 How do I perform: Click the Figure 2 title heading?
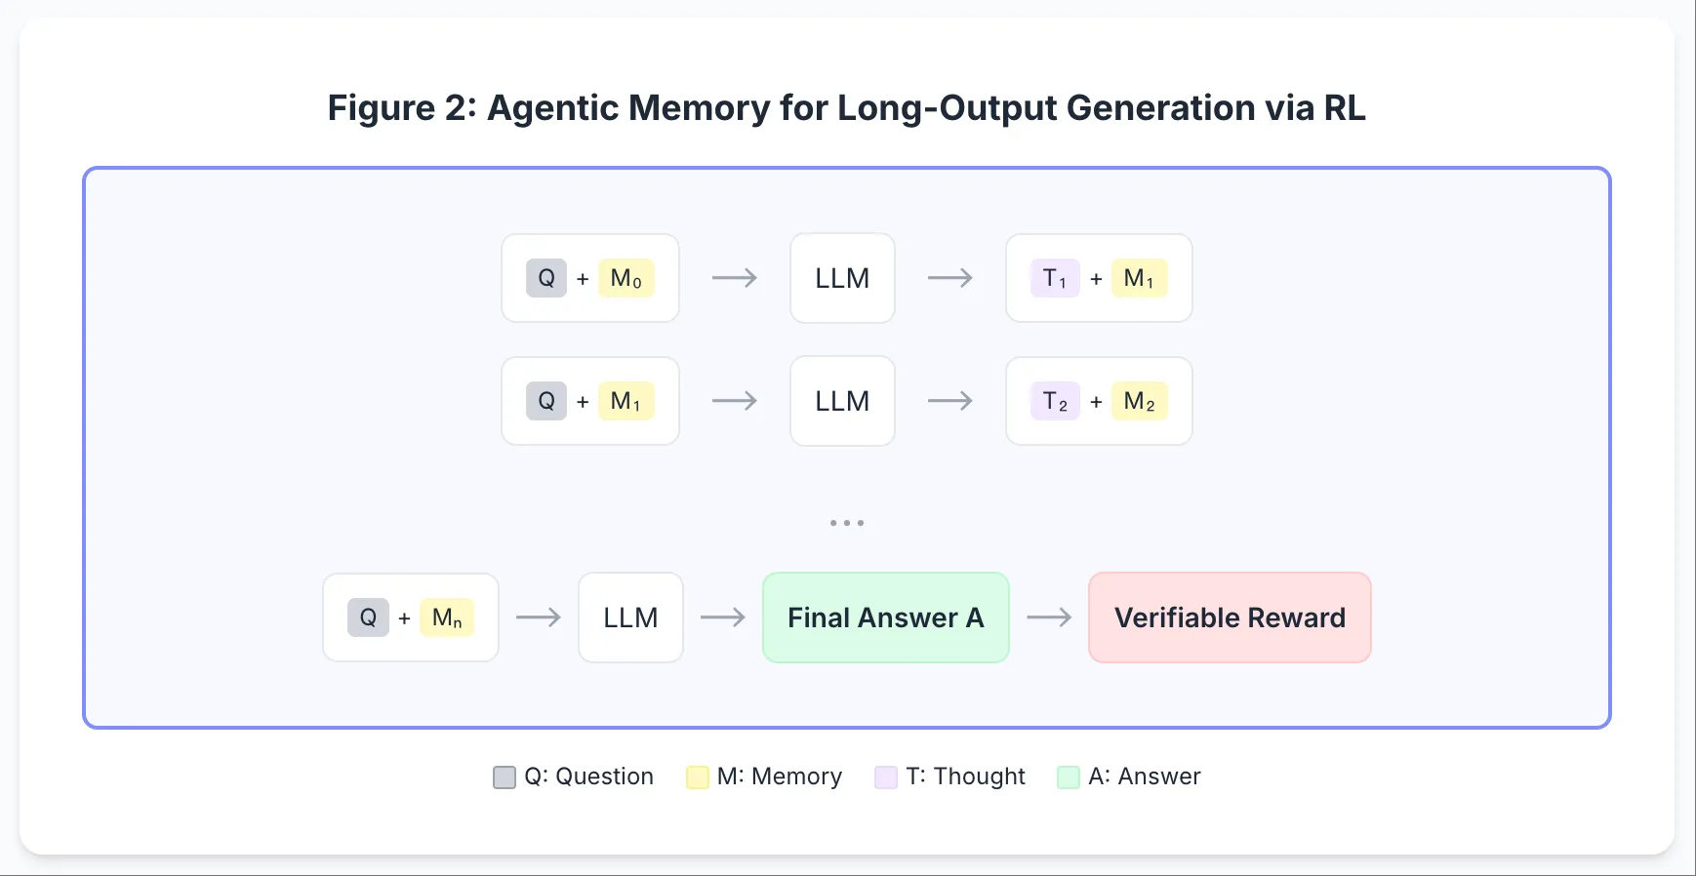(846, 107)
